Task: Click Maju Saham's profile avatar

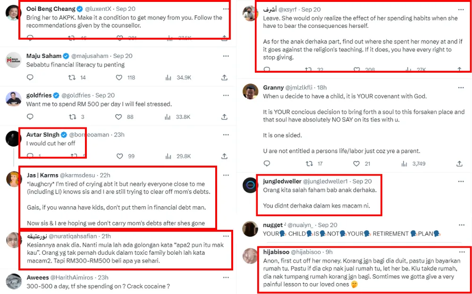Action: [x=13, y=60]
